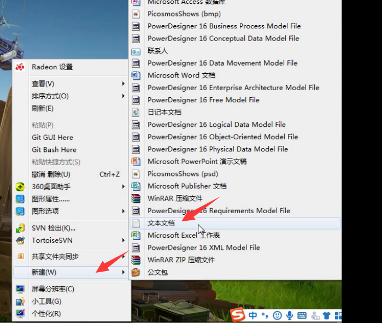Click the journal document icon beside 日记本文档

[x=136, y=112]
